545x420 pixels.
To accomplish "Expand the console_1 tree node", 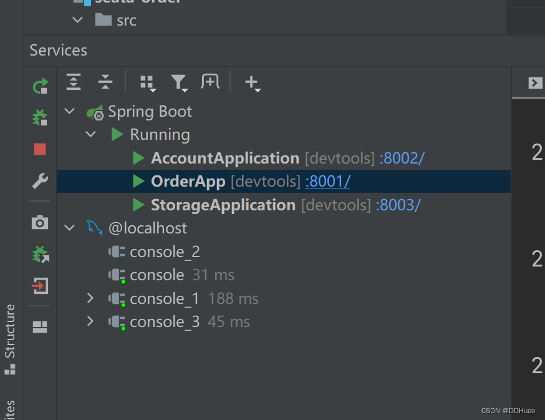I will 90,298.
